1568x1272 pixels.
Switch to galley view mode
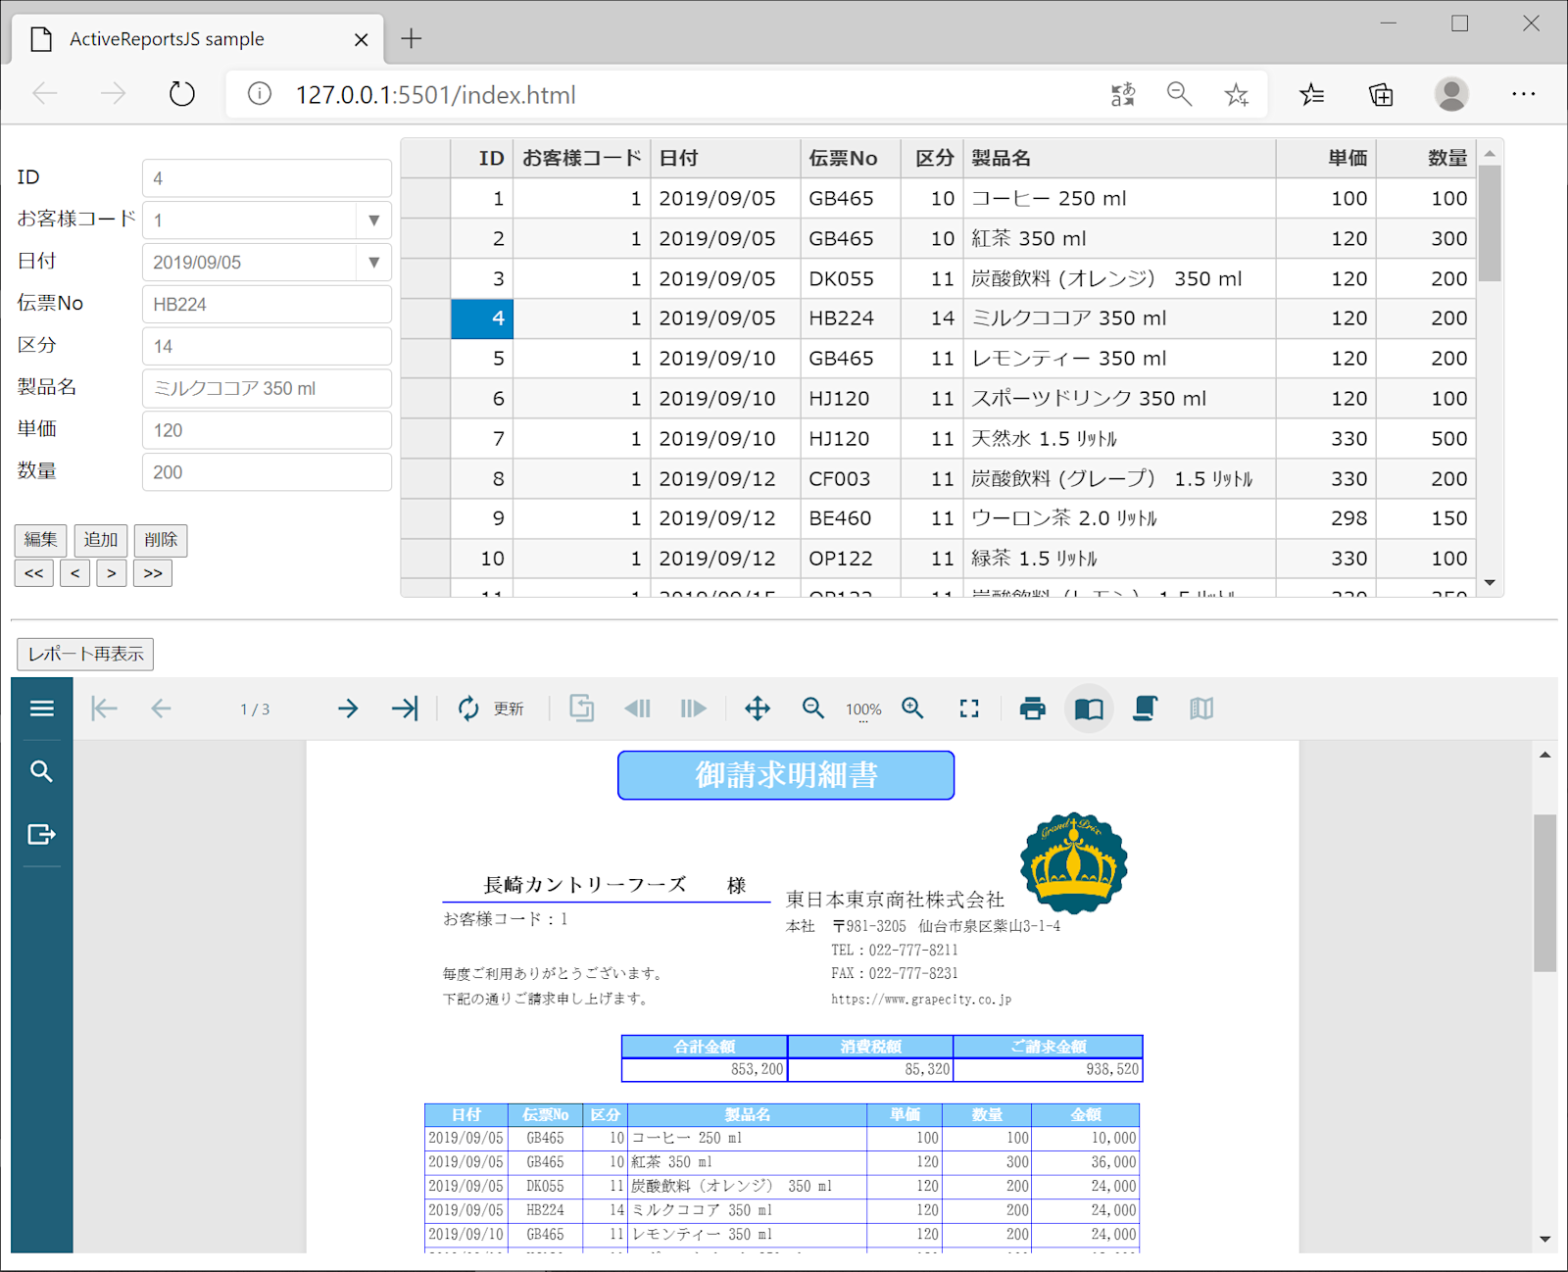[1201, 709]
